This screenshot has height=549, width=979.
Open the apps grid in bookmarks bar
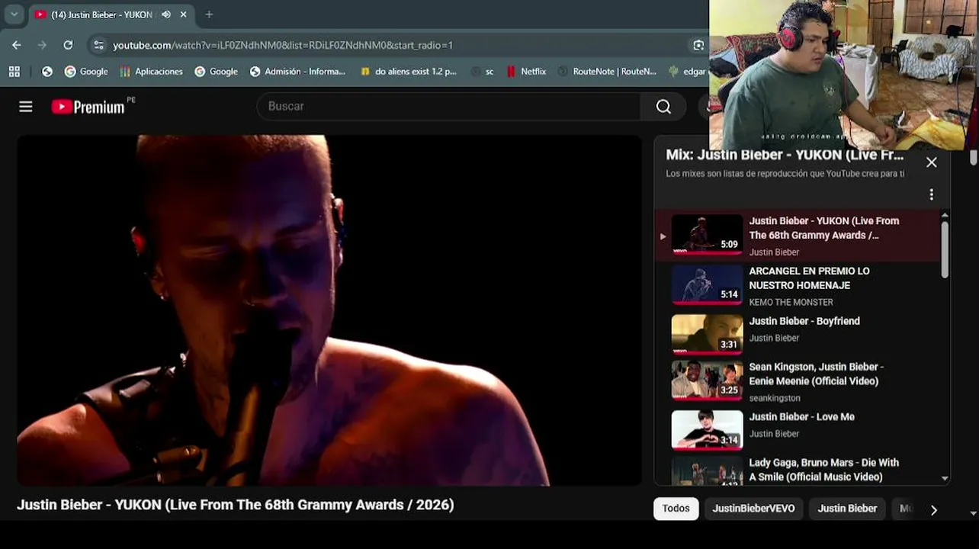(14, 71)
